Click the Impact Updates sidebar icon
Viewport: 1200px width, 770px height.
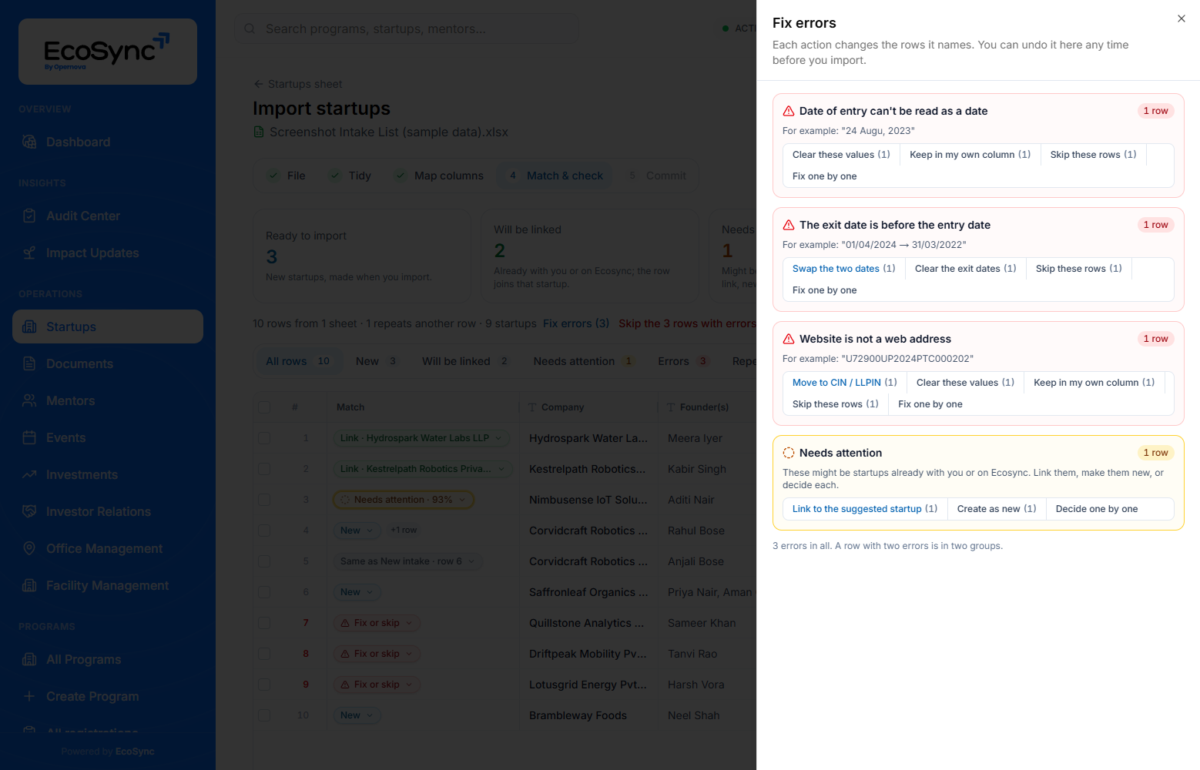[x=29, y=253]
